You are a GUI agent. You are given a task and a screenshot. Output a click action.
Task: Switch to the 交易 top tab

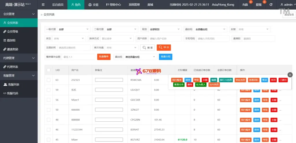click(93, 5)
